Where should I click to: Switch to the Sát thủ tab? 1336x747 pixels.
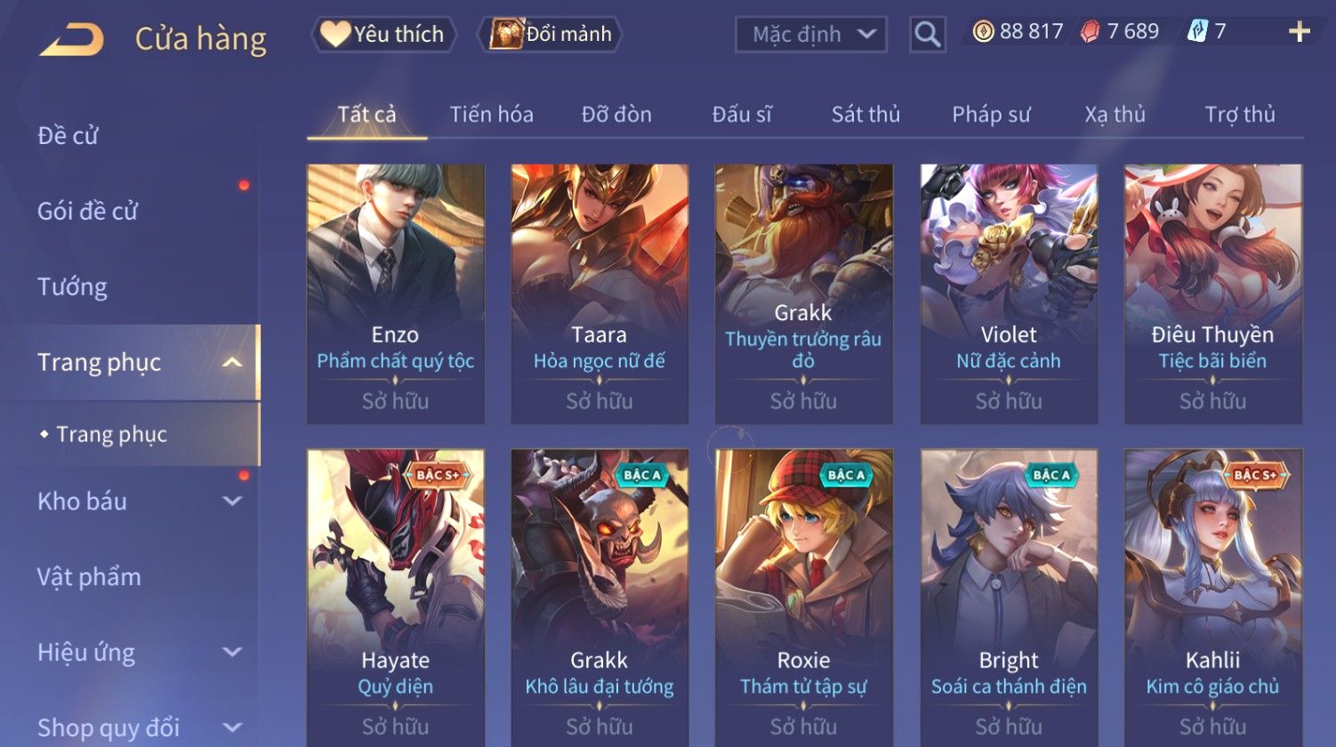(x=865, y=115)
